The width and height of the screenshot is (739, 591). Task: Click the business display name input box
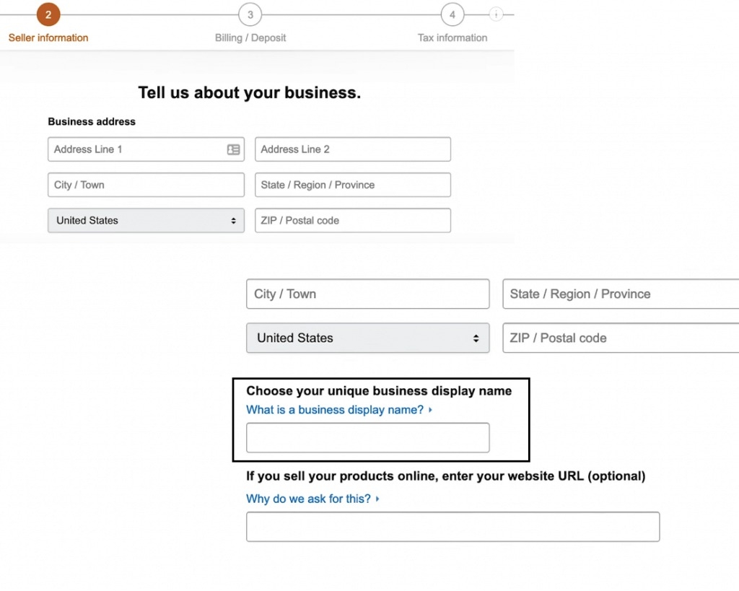coord(367,437)
